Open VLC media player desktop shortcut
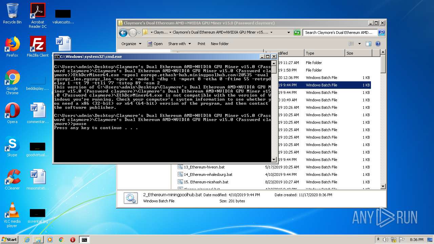The height and width of the screenshot is (244, 434). (12, 215)
